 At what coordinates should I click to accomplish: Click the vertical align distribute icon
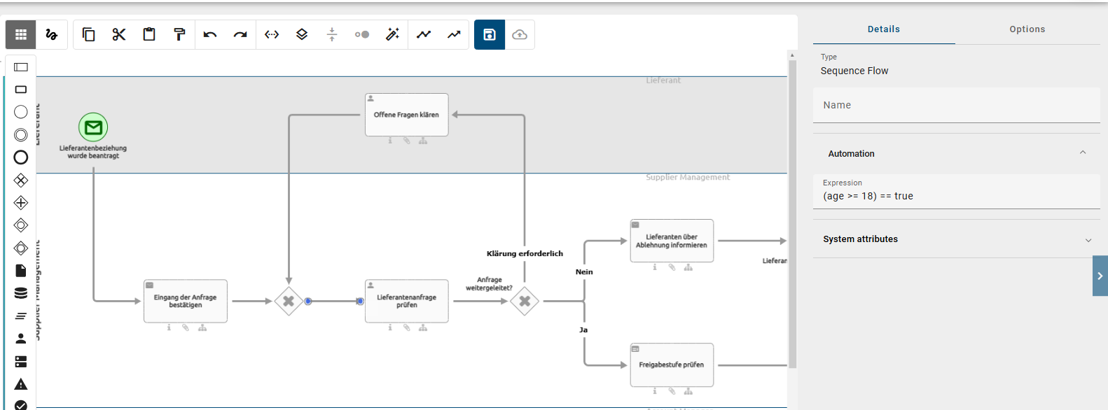tap(332, 34)
